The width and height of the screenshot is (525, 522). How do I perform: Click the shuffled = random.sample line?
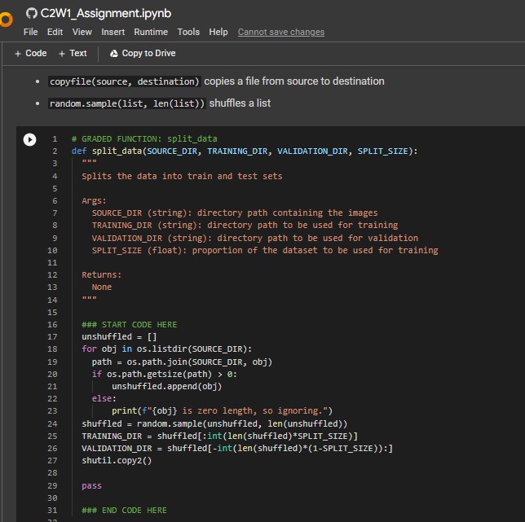(214, 424)
